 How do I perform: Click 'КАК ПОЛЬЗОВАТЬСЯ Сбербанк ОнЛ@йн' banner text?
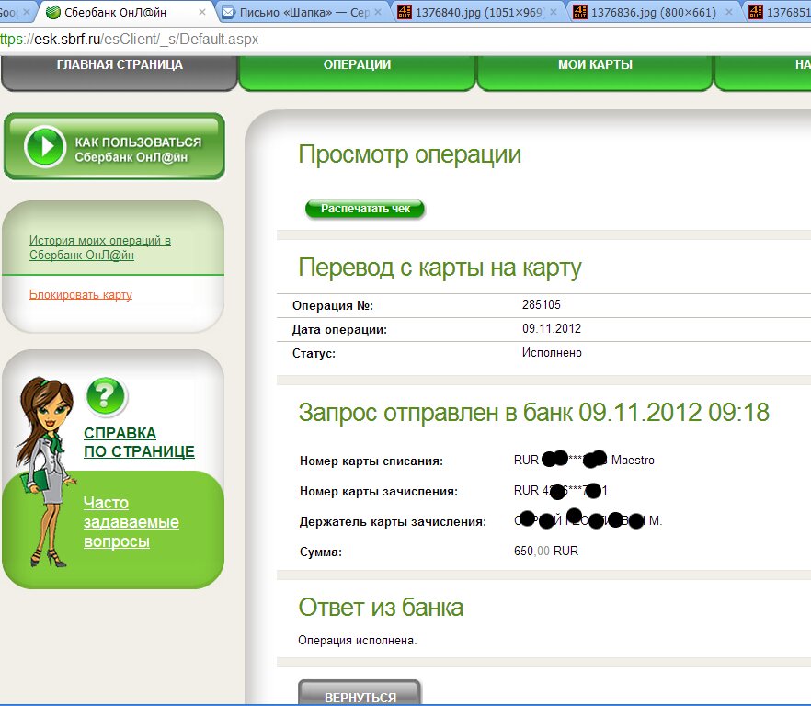[138, 150]
